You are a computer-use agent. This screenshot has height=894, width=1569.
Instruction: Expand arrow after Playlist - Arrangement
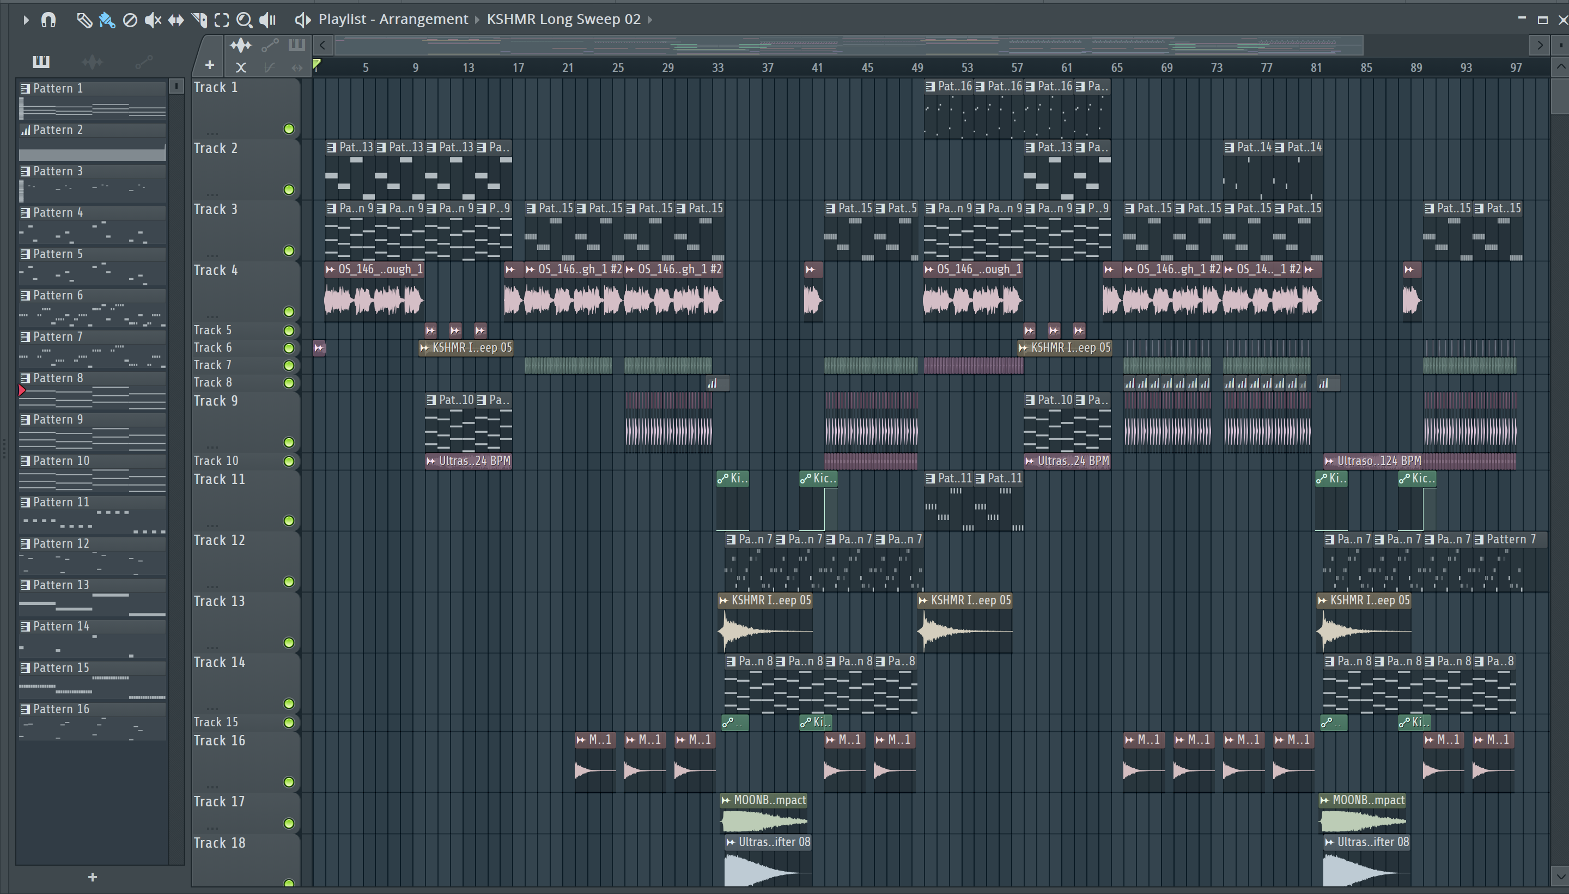click(477, 20)
